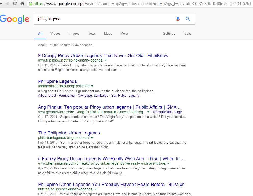Open the Tools menu
Image resolution: width=253 pixels, height=196 pixels.
click(x=187, y=33)
